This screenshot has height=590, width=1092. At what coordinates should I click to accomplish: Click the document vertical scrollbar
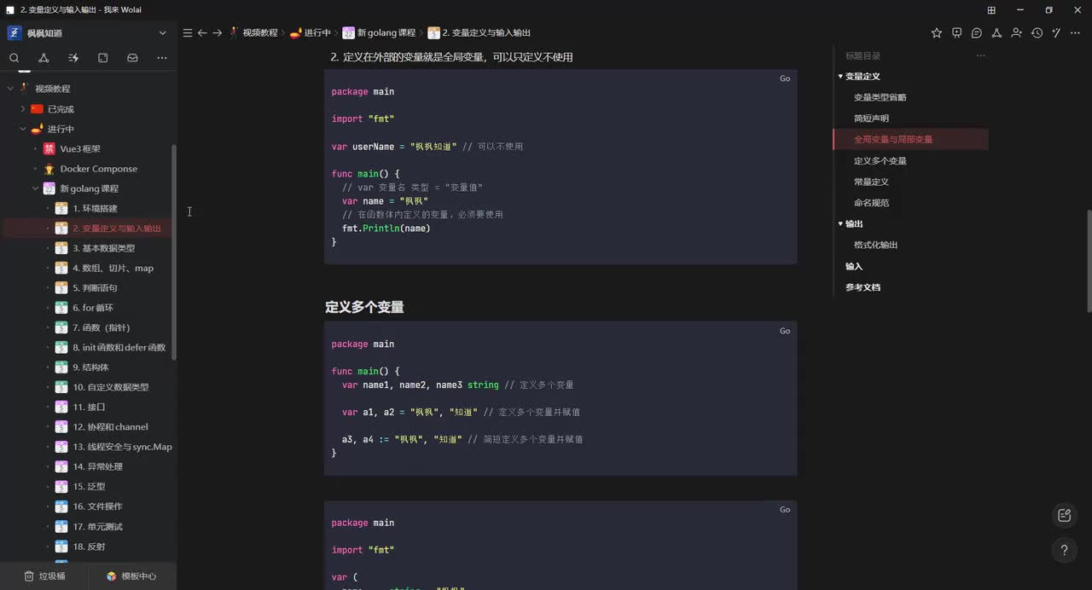click(1088, 260)
